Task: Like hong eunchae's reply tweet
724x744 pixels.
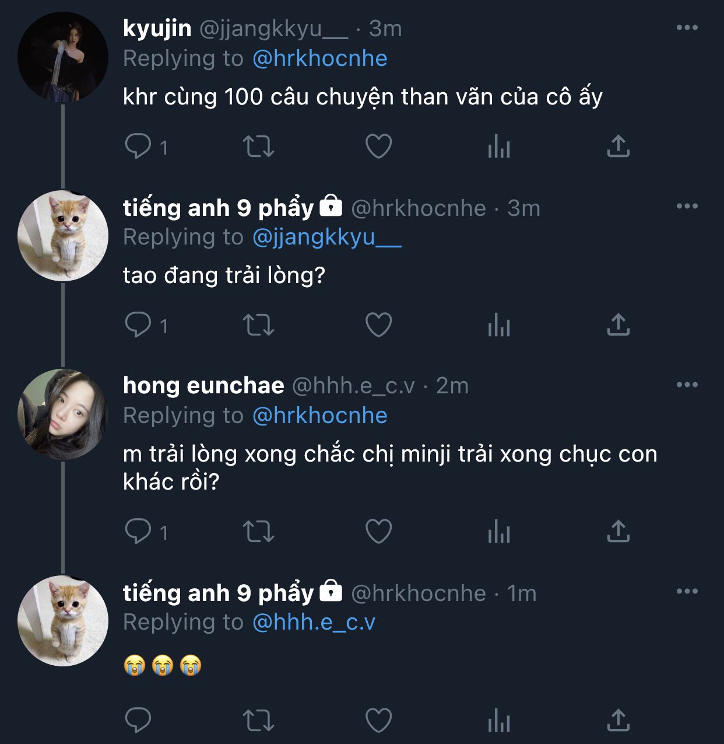Action: 378,532
